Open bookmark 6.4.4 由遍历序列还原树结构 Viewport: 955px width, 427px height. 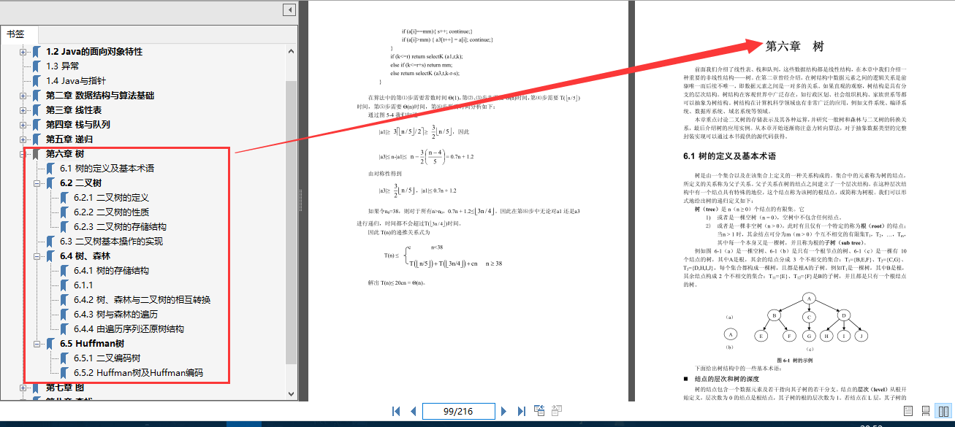pyautogui.click(x=129, y=329)
